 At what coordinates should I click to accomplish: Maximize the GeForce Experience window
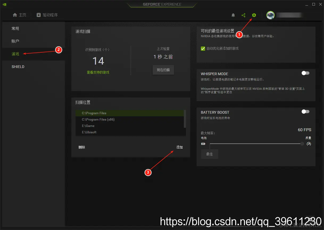(313, 4)
